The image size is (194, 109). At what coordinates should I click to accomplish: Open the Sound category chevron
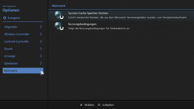coord(41,49)
